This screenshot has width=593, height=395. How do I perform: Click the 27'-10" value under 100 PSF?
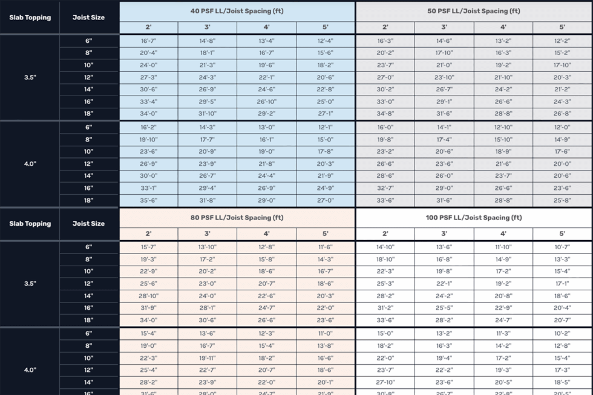click(385, 382)
